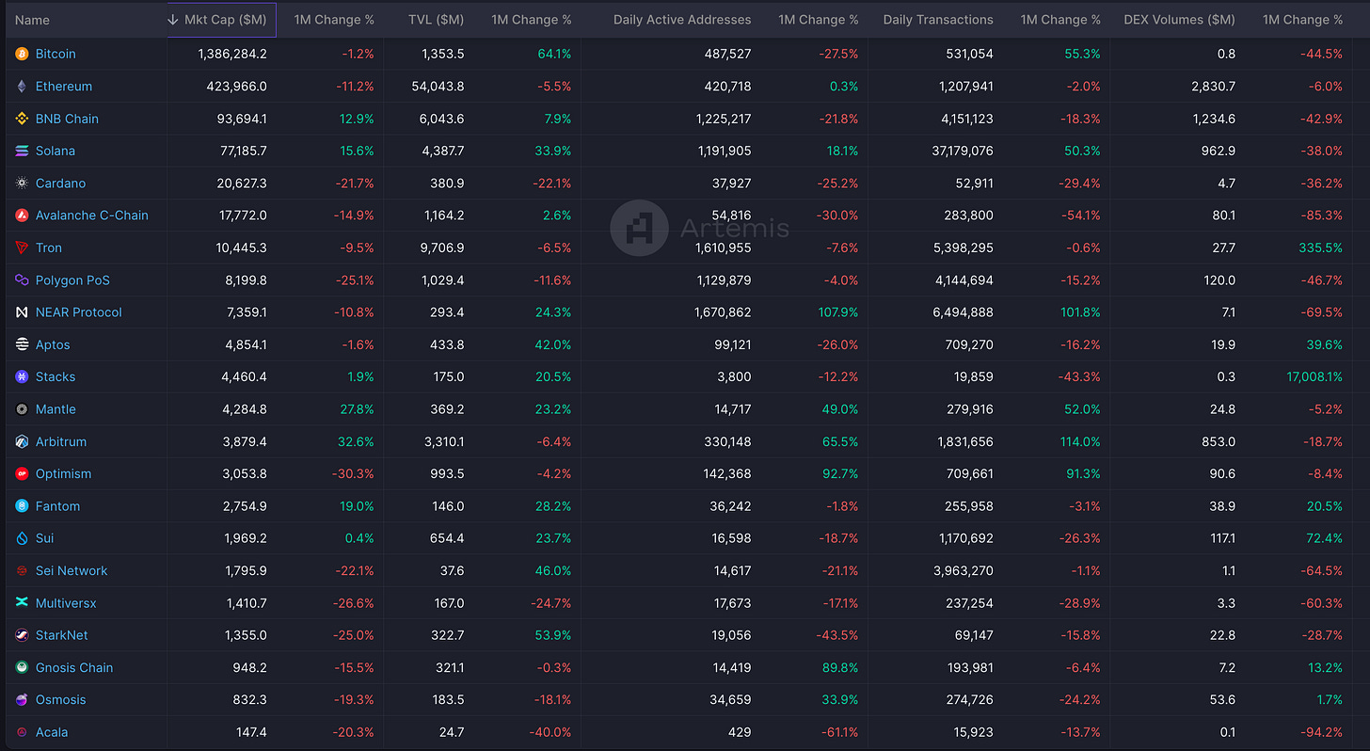Sort by Daily Transactions column header
The width and height of the screenshot is (1370, 751).
click(938, 20)
